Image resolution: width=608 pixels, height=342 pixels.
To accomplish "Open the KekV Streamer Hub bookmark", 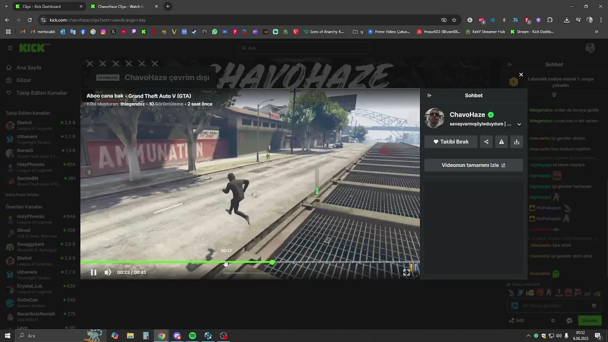I will pos(485,32).
